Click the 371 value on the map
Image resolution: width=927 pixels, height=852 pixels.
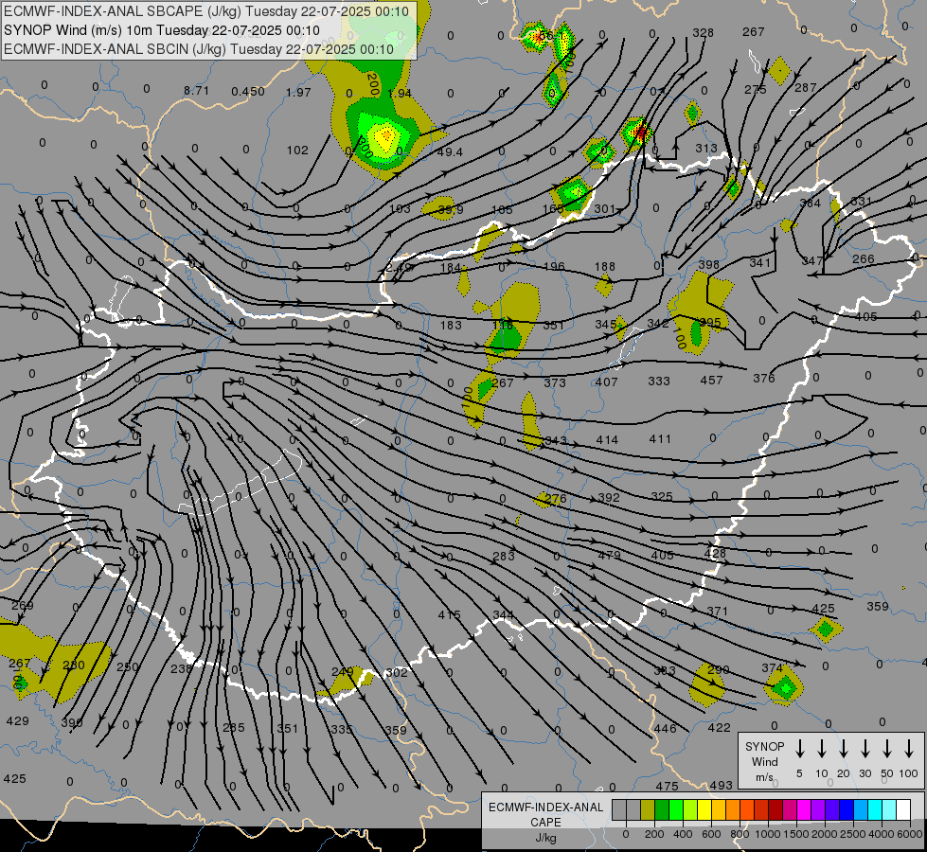pyautogui.click(x=717, y=611)
